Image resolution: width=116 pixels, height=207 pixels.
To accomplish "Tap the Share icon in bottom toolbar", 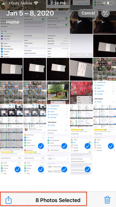I will click(9, 200).
